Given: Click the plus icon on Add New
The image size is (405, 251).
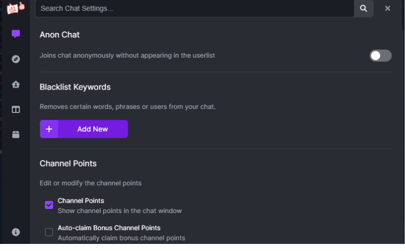Looking at the screenshot, I should [x=49, y=129].
